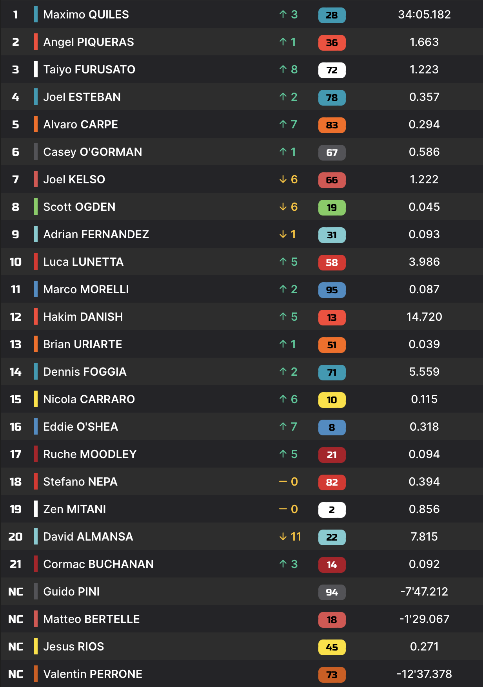483x687 pixels.
Task: Click the down arrow in Joel Kelso's row
Action: click(x=283, y=179)
